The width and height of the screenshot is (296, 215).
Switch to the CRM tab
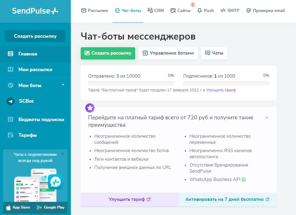(156, 10)
